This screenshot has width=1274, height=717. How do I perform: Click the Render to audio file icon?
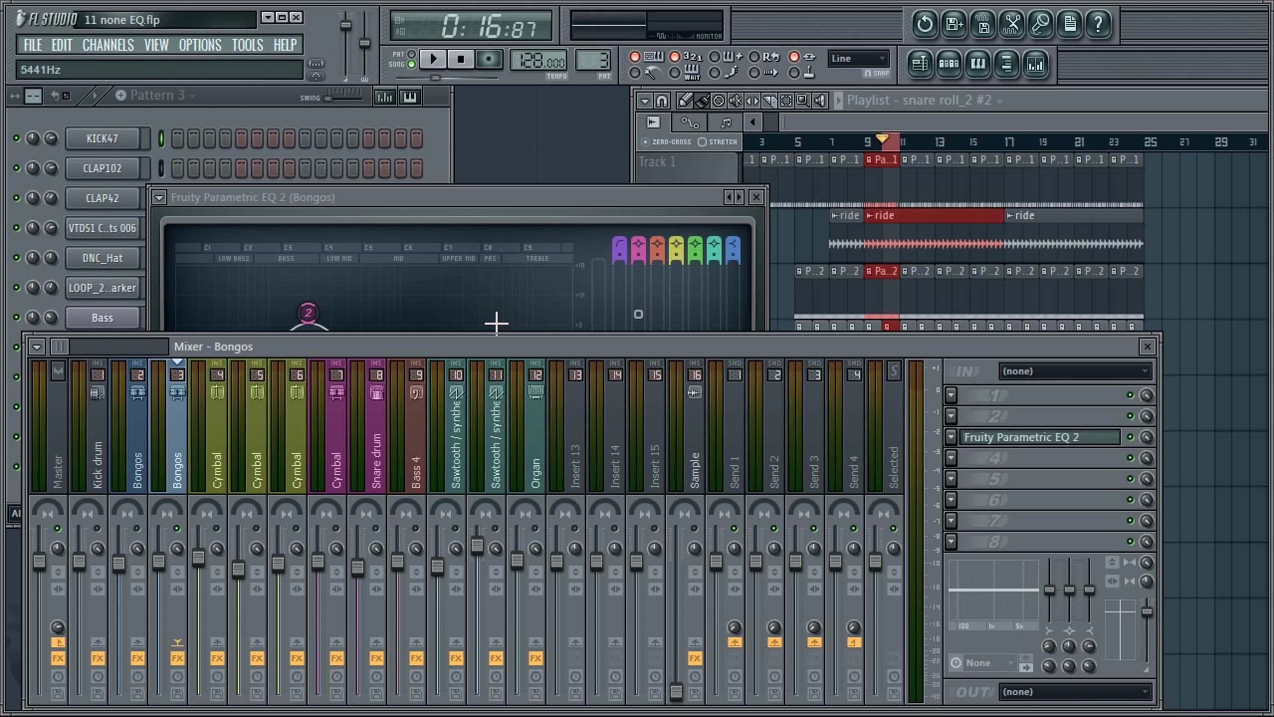pyautogui.click(x=983, y=24)
